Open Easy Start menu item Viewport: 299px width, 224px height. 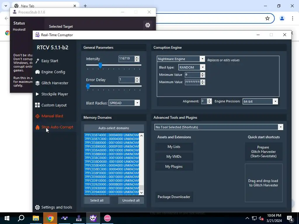tap(50, 61)
